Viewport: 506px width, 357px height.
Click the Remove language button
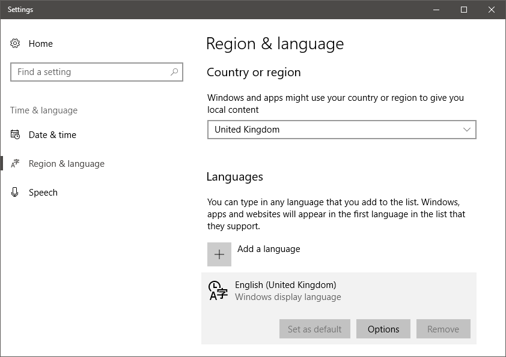(x=443, y=329)
